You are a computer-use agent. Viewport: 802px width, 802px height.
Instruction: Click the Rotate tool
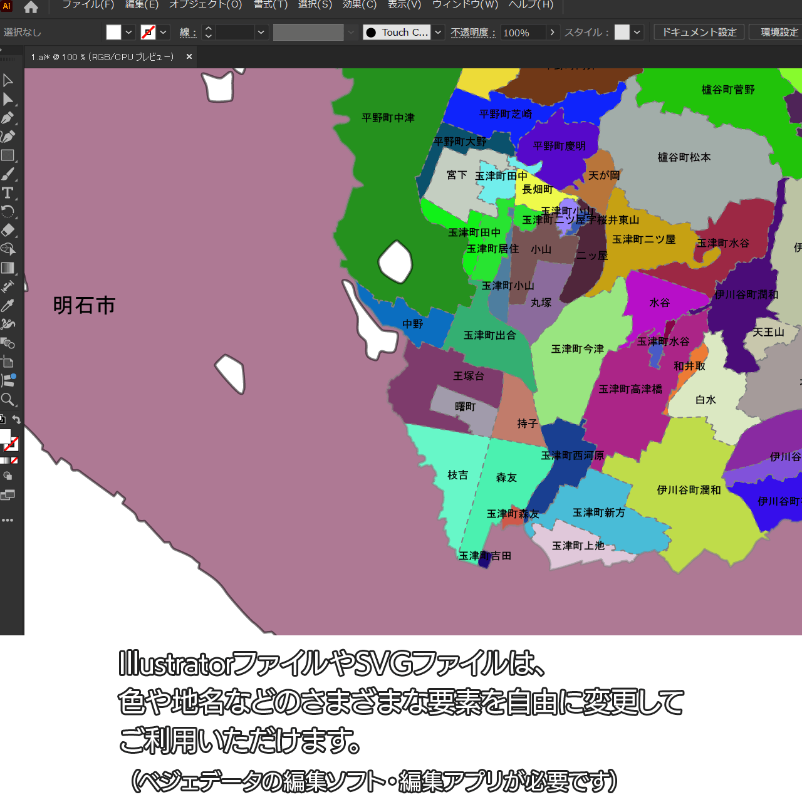(x=8, y=212)
